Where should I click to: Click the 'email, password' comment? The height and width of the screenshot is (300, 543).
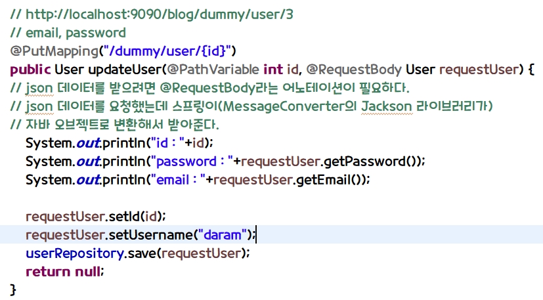(68, 33)
